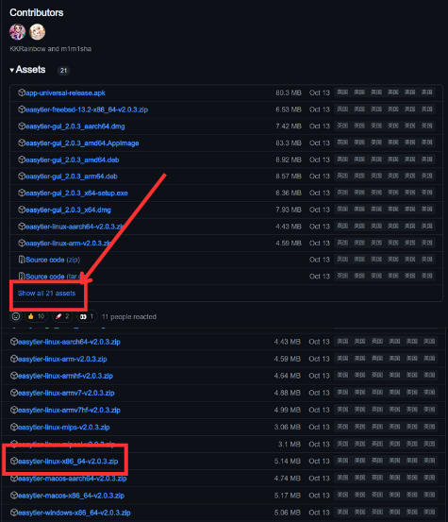Toggle the thumbs up reaction
This screenshot has height=522, width=448.
tap(36, 316)
